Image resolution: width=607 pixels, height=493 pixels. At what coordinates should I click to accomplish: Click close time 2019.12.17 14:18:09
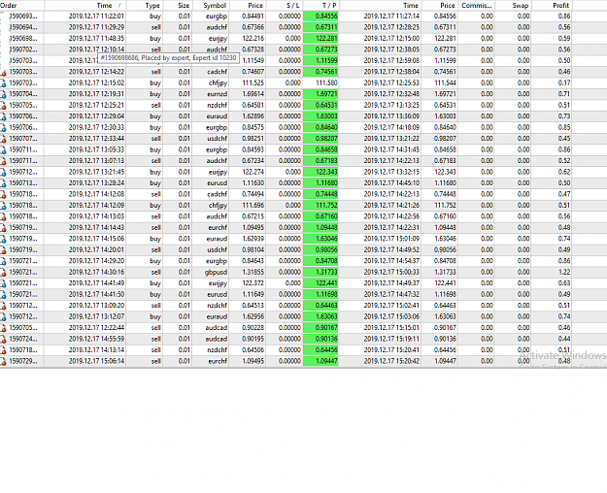(x=391, y=128)
